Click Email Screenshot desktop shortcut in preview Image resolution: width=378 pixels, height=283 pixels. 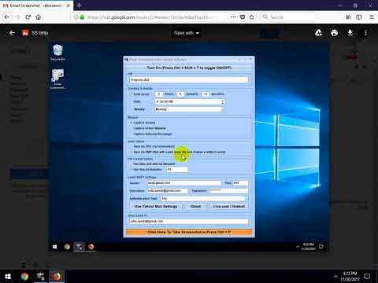point(57,79)
